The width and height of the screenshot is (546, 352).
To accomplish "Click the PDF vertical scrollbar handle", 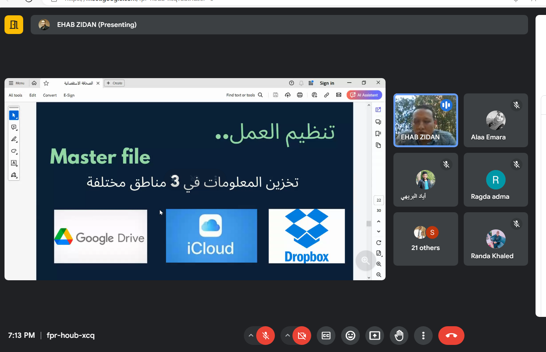I will click(369, 223).
